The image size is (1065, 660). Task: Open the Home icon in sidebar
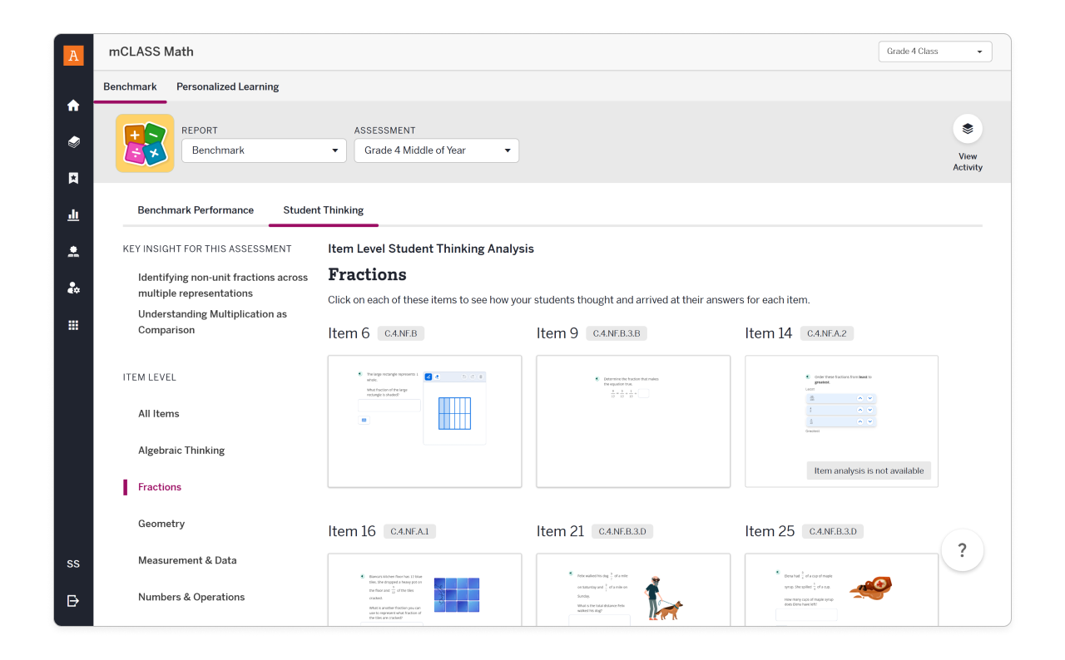point(73,106)
